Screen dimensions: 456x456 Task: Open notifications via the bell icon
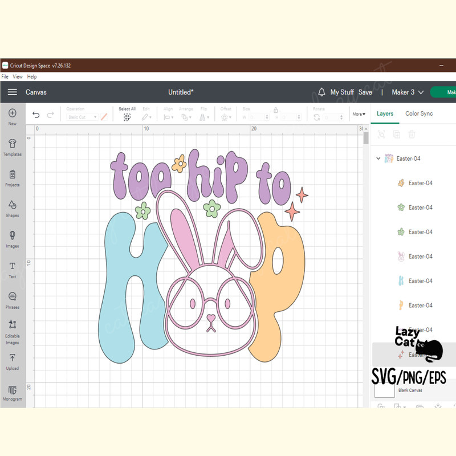pyautogui.click(x=323, y=92)
